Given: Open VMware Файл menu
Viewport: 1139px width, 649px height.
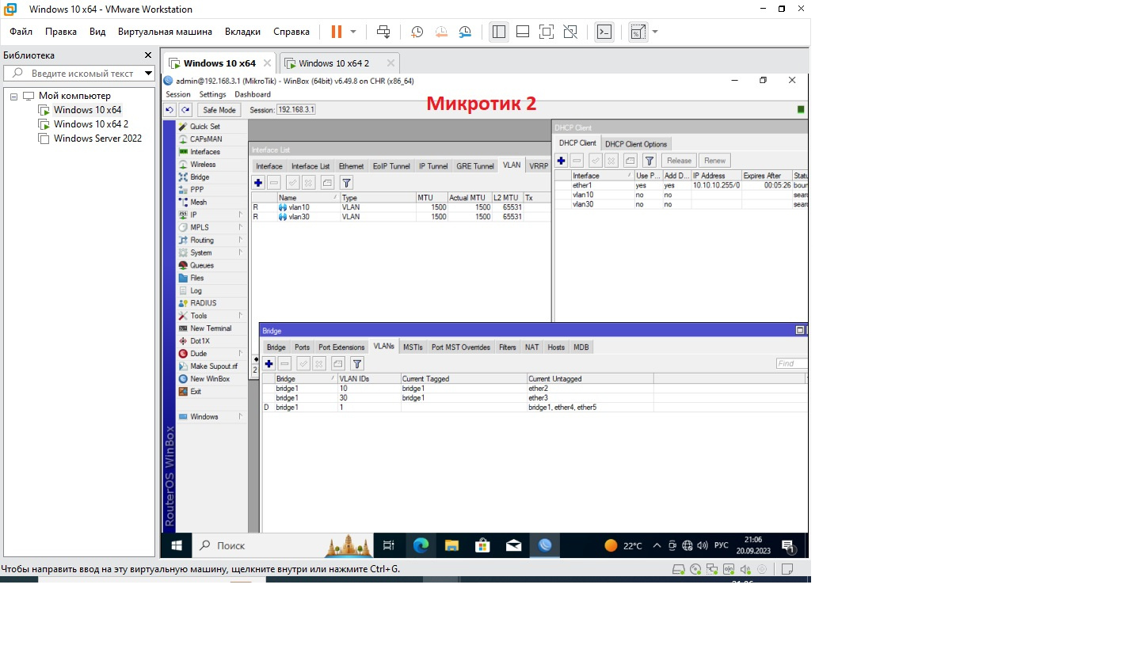Looking at the screenshot, I should coord(21,32).
